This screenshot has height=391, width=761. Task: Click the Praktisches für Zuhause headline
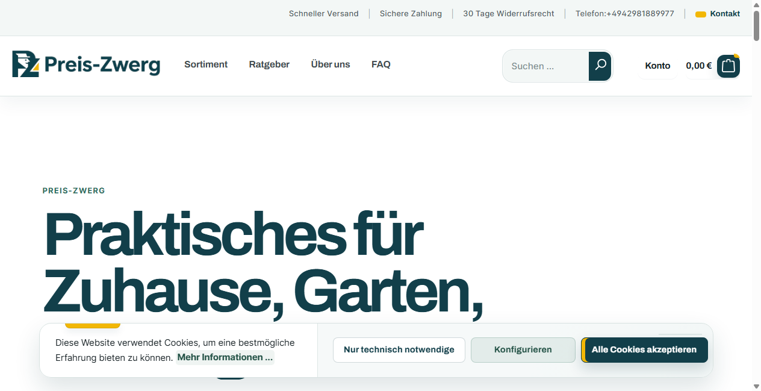click(x=263, y=266)
